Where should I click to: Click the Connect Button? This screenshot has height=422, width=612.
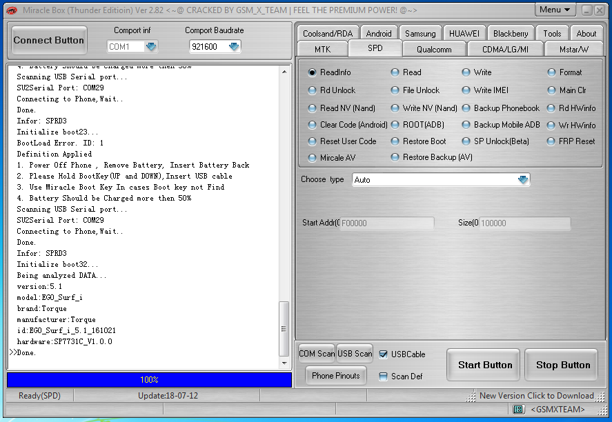point(49,40)
